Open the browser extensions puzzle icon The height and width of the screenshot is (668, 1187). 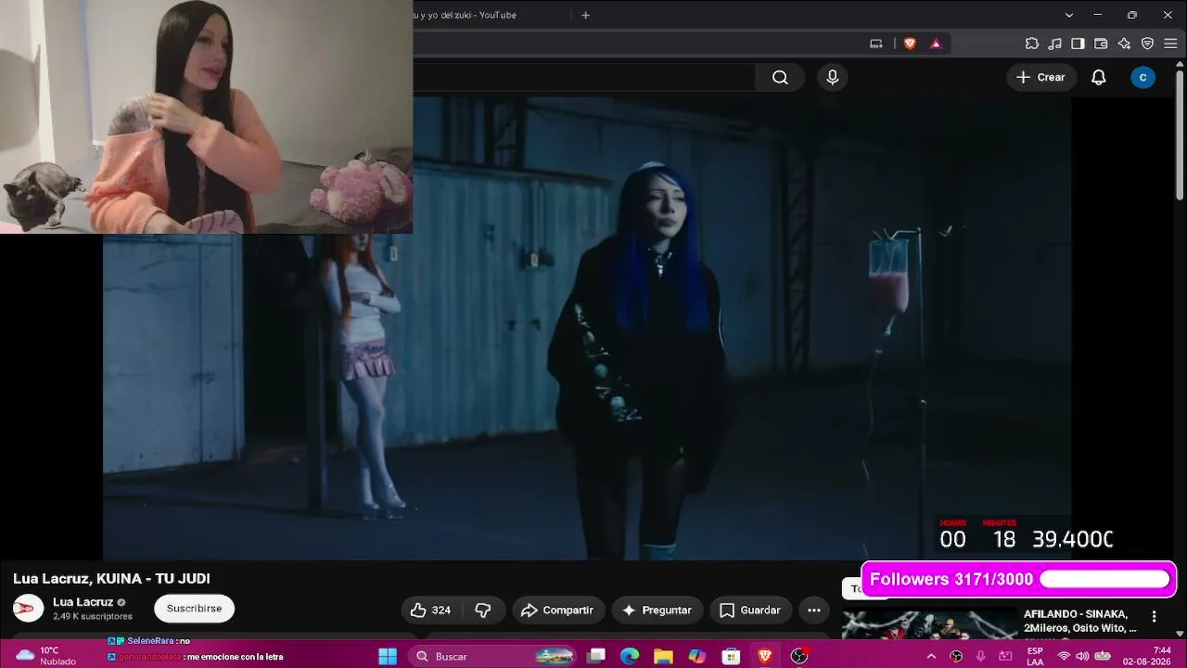tap(1032, 44)
